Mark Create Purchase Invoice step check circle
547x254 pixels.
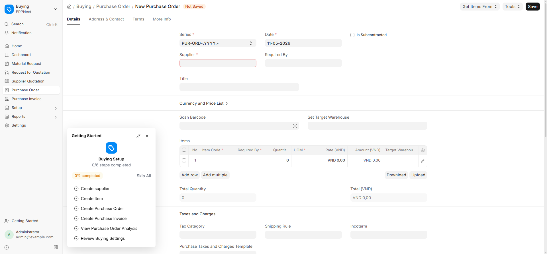coord(76,218)
